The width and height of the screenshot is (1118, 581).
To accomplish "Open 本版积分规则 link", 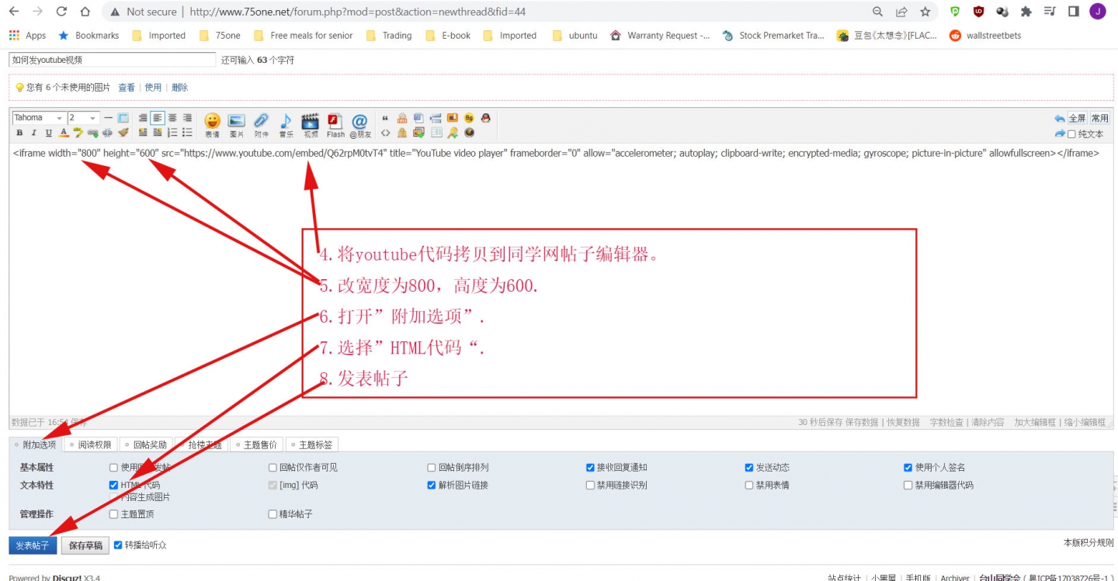I will [1088, 543].
